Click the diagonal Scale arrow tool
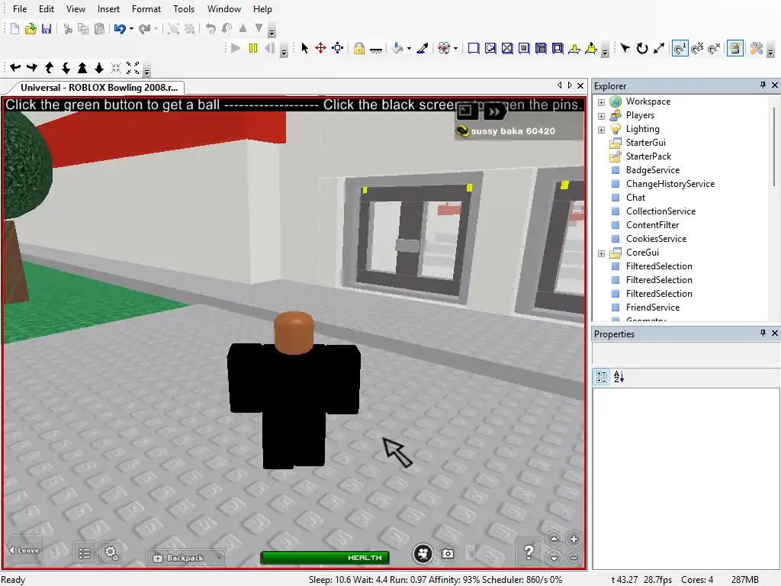Screen dimensions: 781x586 [x=659, y=48]
